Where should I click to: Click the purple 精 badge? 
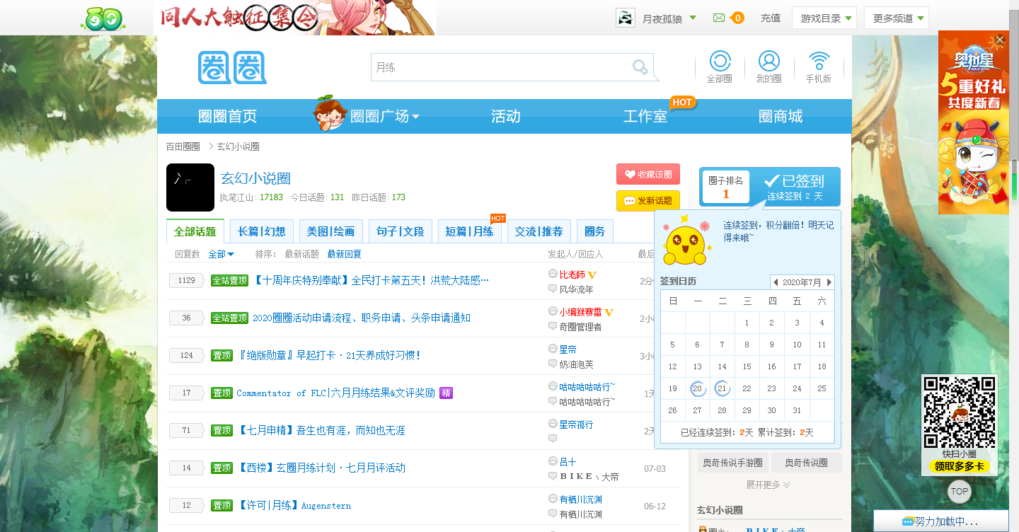pos(446,393)
